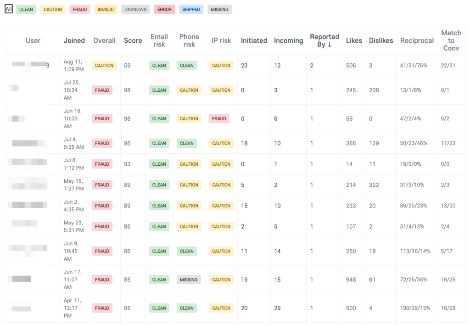Click FRAUD IP risk badge in Jun 16 row
470x325 pixels.
[x=219, y=119]
